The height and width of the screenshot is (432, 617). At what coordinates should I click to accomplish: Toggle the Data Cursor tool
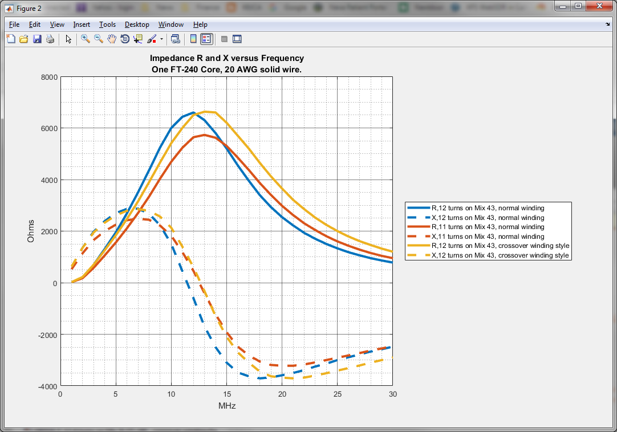click(138, 39)
